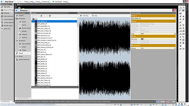Select Images in Resource Menu
The height and width of the screenshot is (106, 189).
pyautogui.click(x=24, y=50)
